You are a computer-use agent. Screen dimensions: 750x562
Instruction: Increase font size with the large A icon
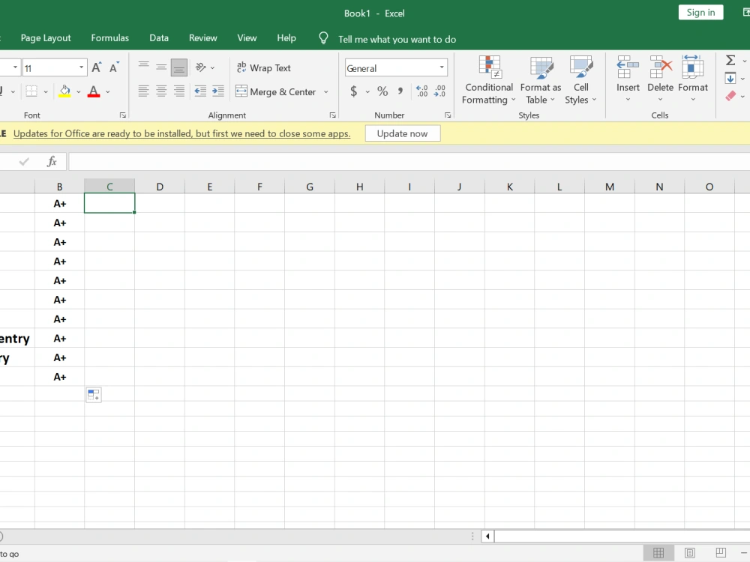click(96, 68)
